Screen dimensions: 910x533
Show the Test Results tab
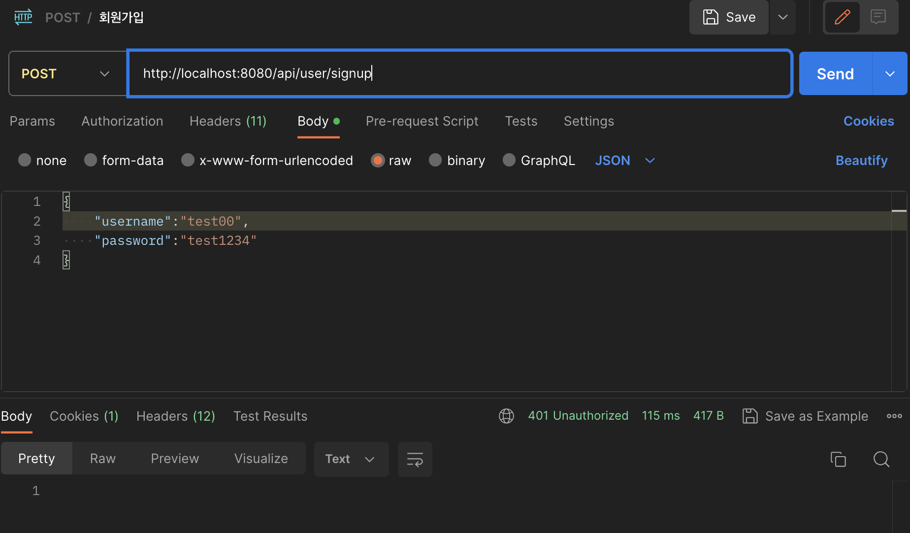pos(270,416)
